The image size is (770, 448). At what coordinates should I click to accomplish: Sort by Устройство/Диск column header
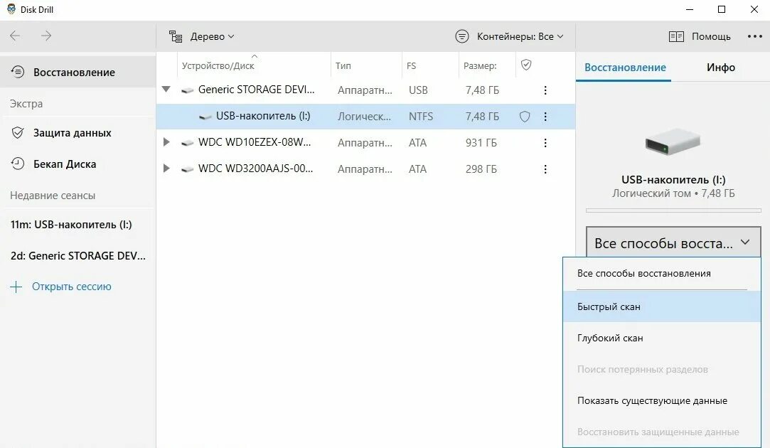[218, 66]
